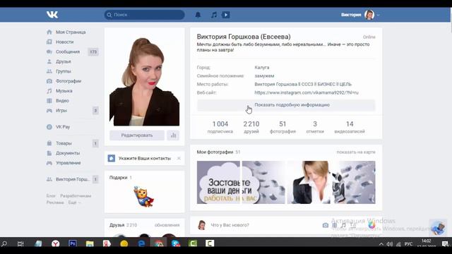
Task: Open the page statistics chart icon
Action: 173,135
